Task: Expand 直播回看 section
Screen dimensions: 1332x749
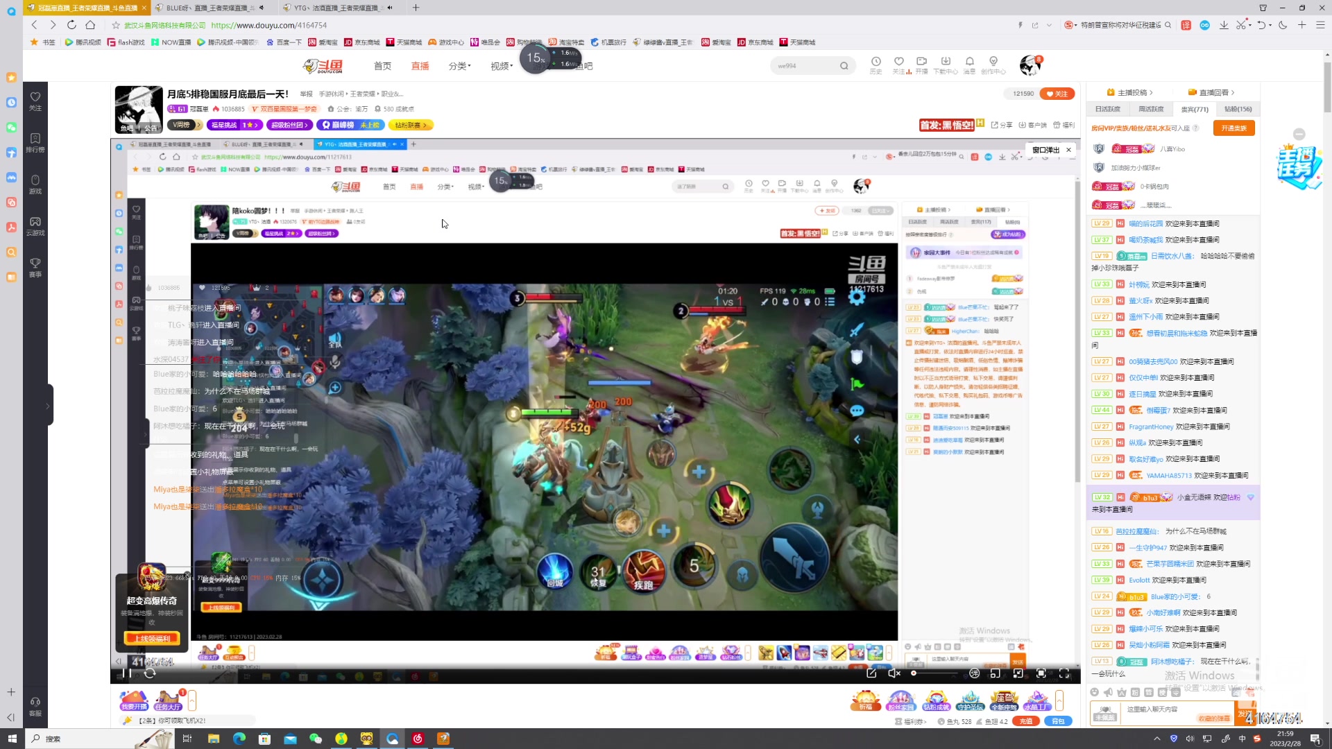Action: tap(1211, 92)
